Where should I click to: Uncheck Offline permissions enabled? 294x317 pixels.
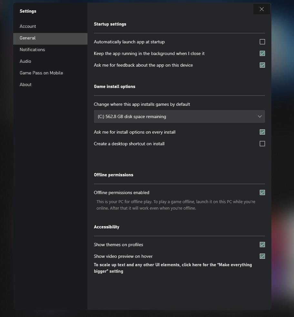[262, 192]
